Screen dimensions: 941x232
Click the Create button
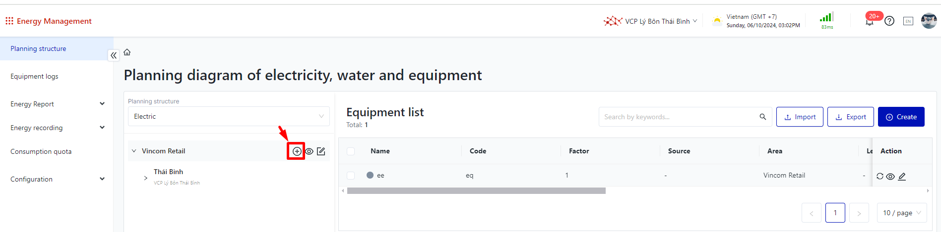901,117
